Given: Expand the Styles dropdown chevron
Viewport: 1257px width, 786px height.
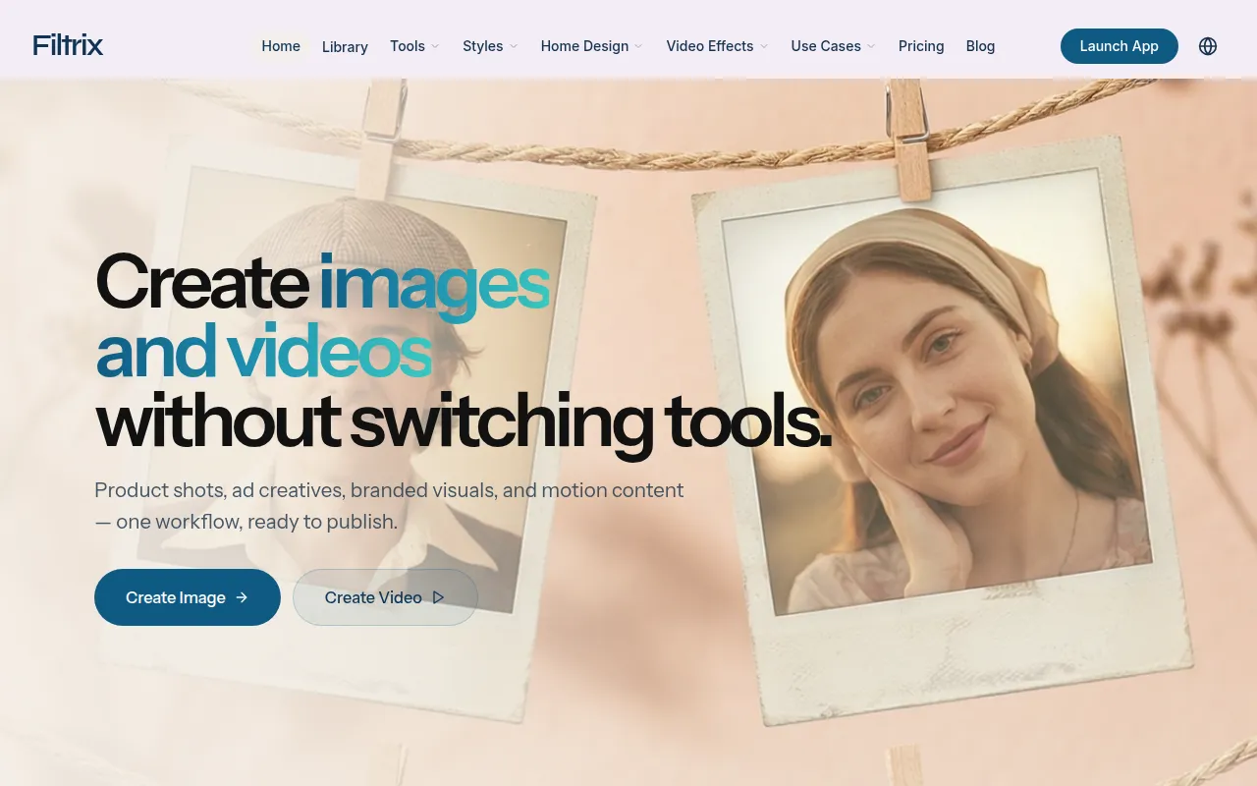Looking at the screenshot, I should click(514, 46).
